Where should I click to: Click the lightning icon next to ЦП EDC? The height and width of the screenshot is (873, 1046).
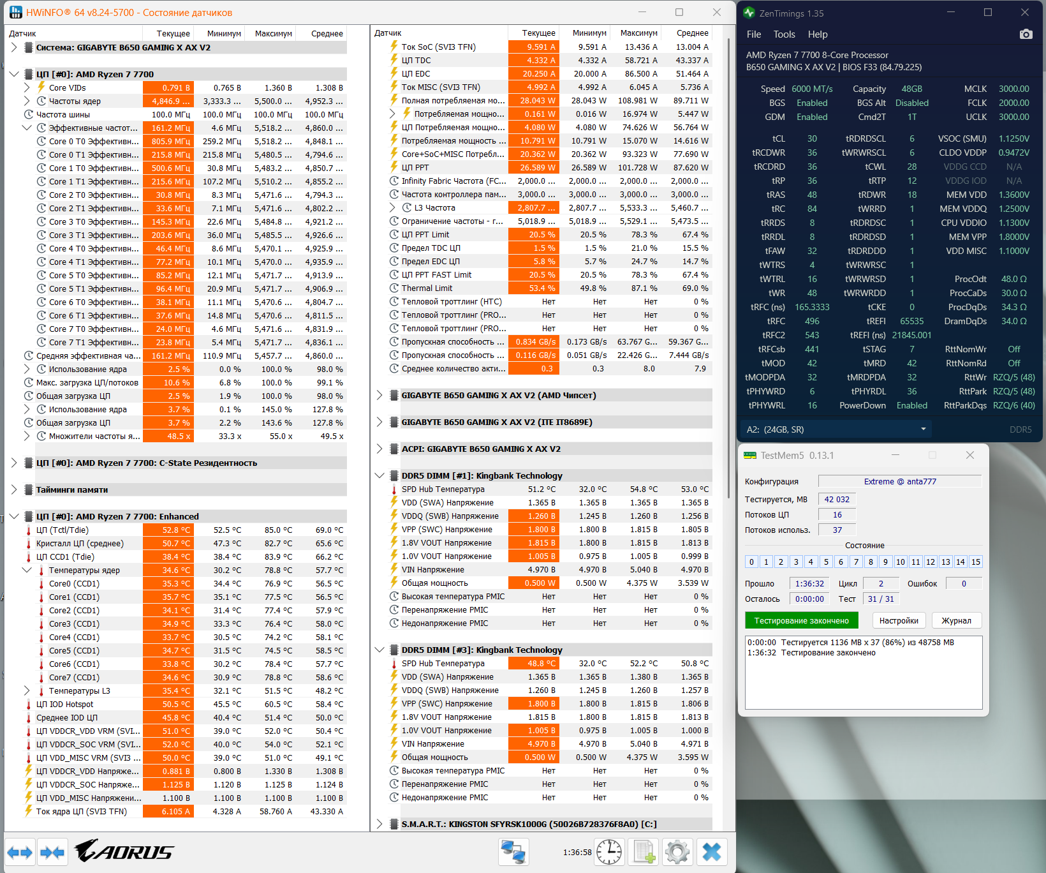(x=394, y=73)
